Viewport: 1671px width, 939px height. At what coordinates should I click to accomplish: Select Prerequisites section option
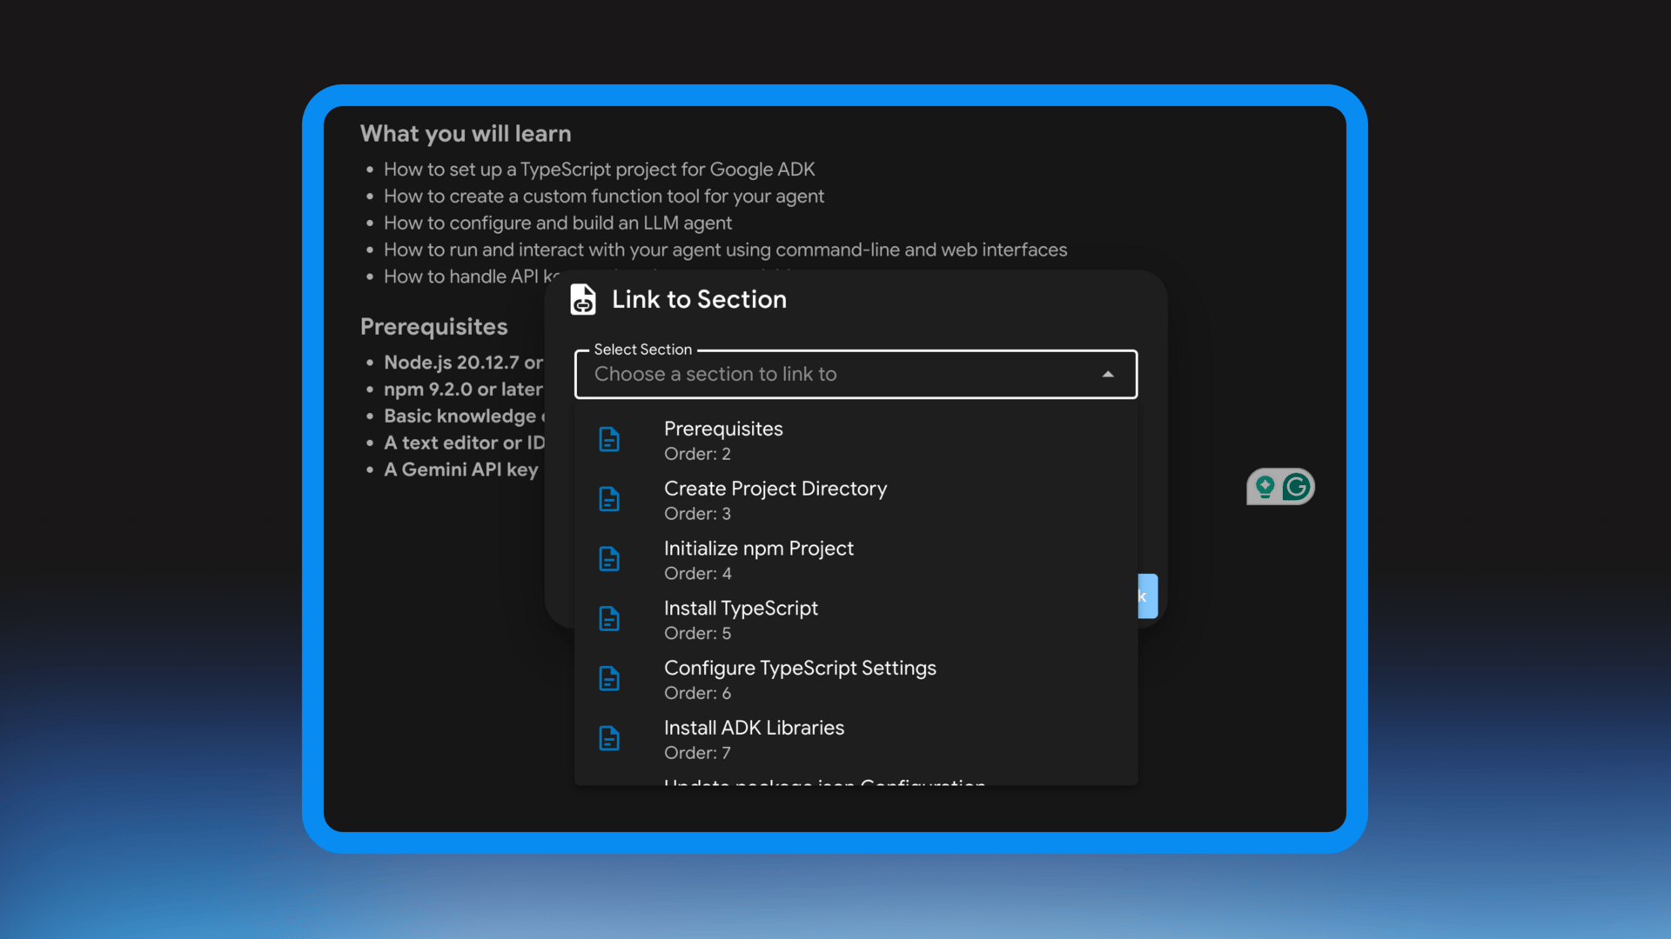[723, 440]
